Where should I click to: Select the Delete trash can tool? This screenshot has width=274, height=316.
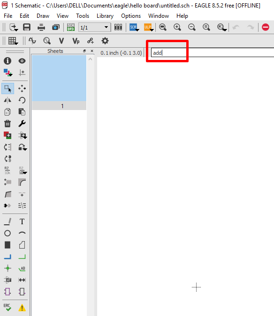[8, 124]
